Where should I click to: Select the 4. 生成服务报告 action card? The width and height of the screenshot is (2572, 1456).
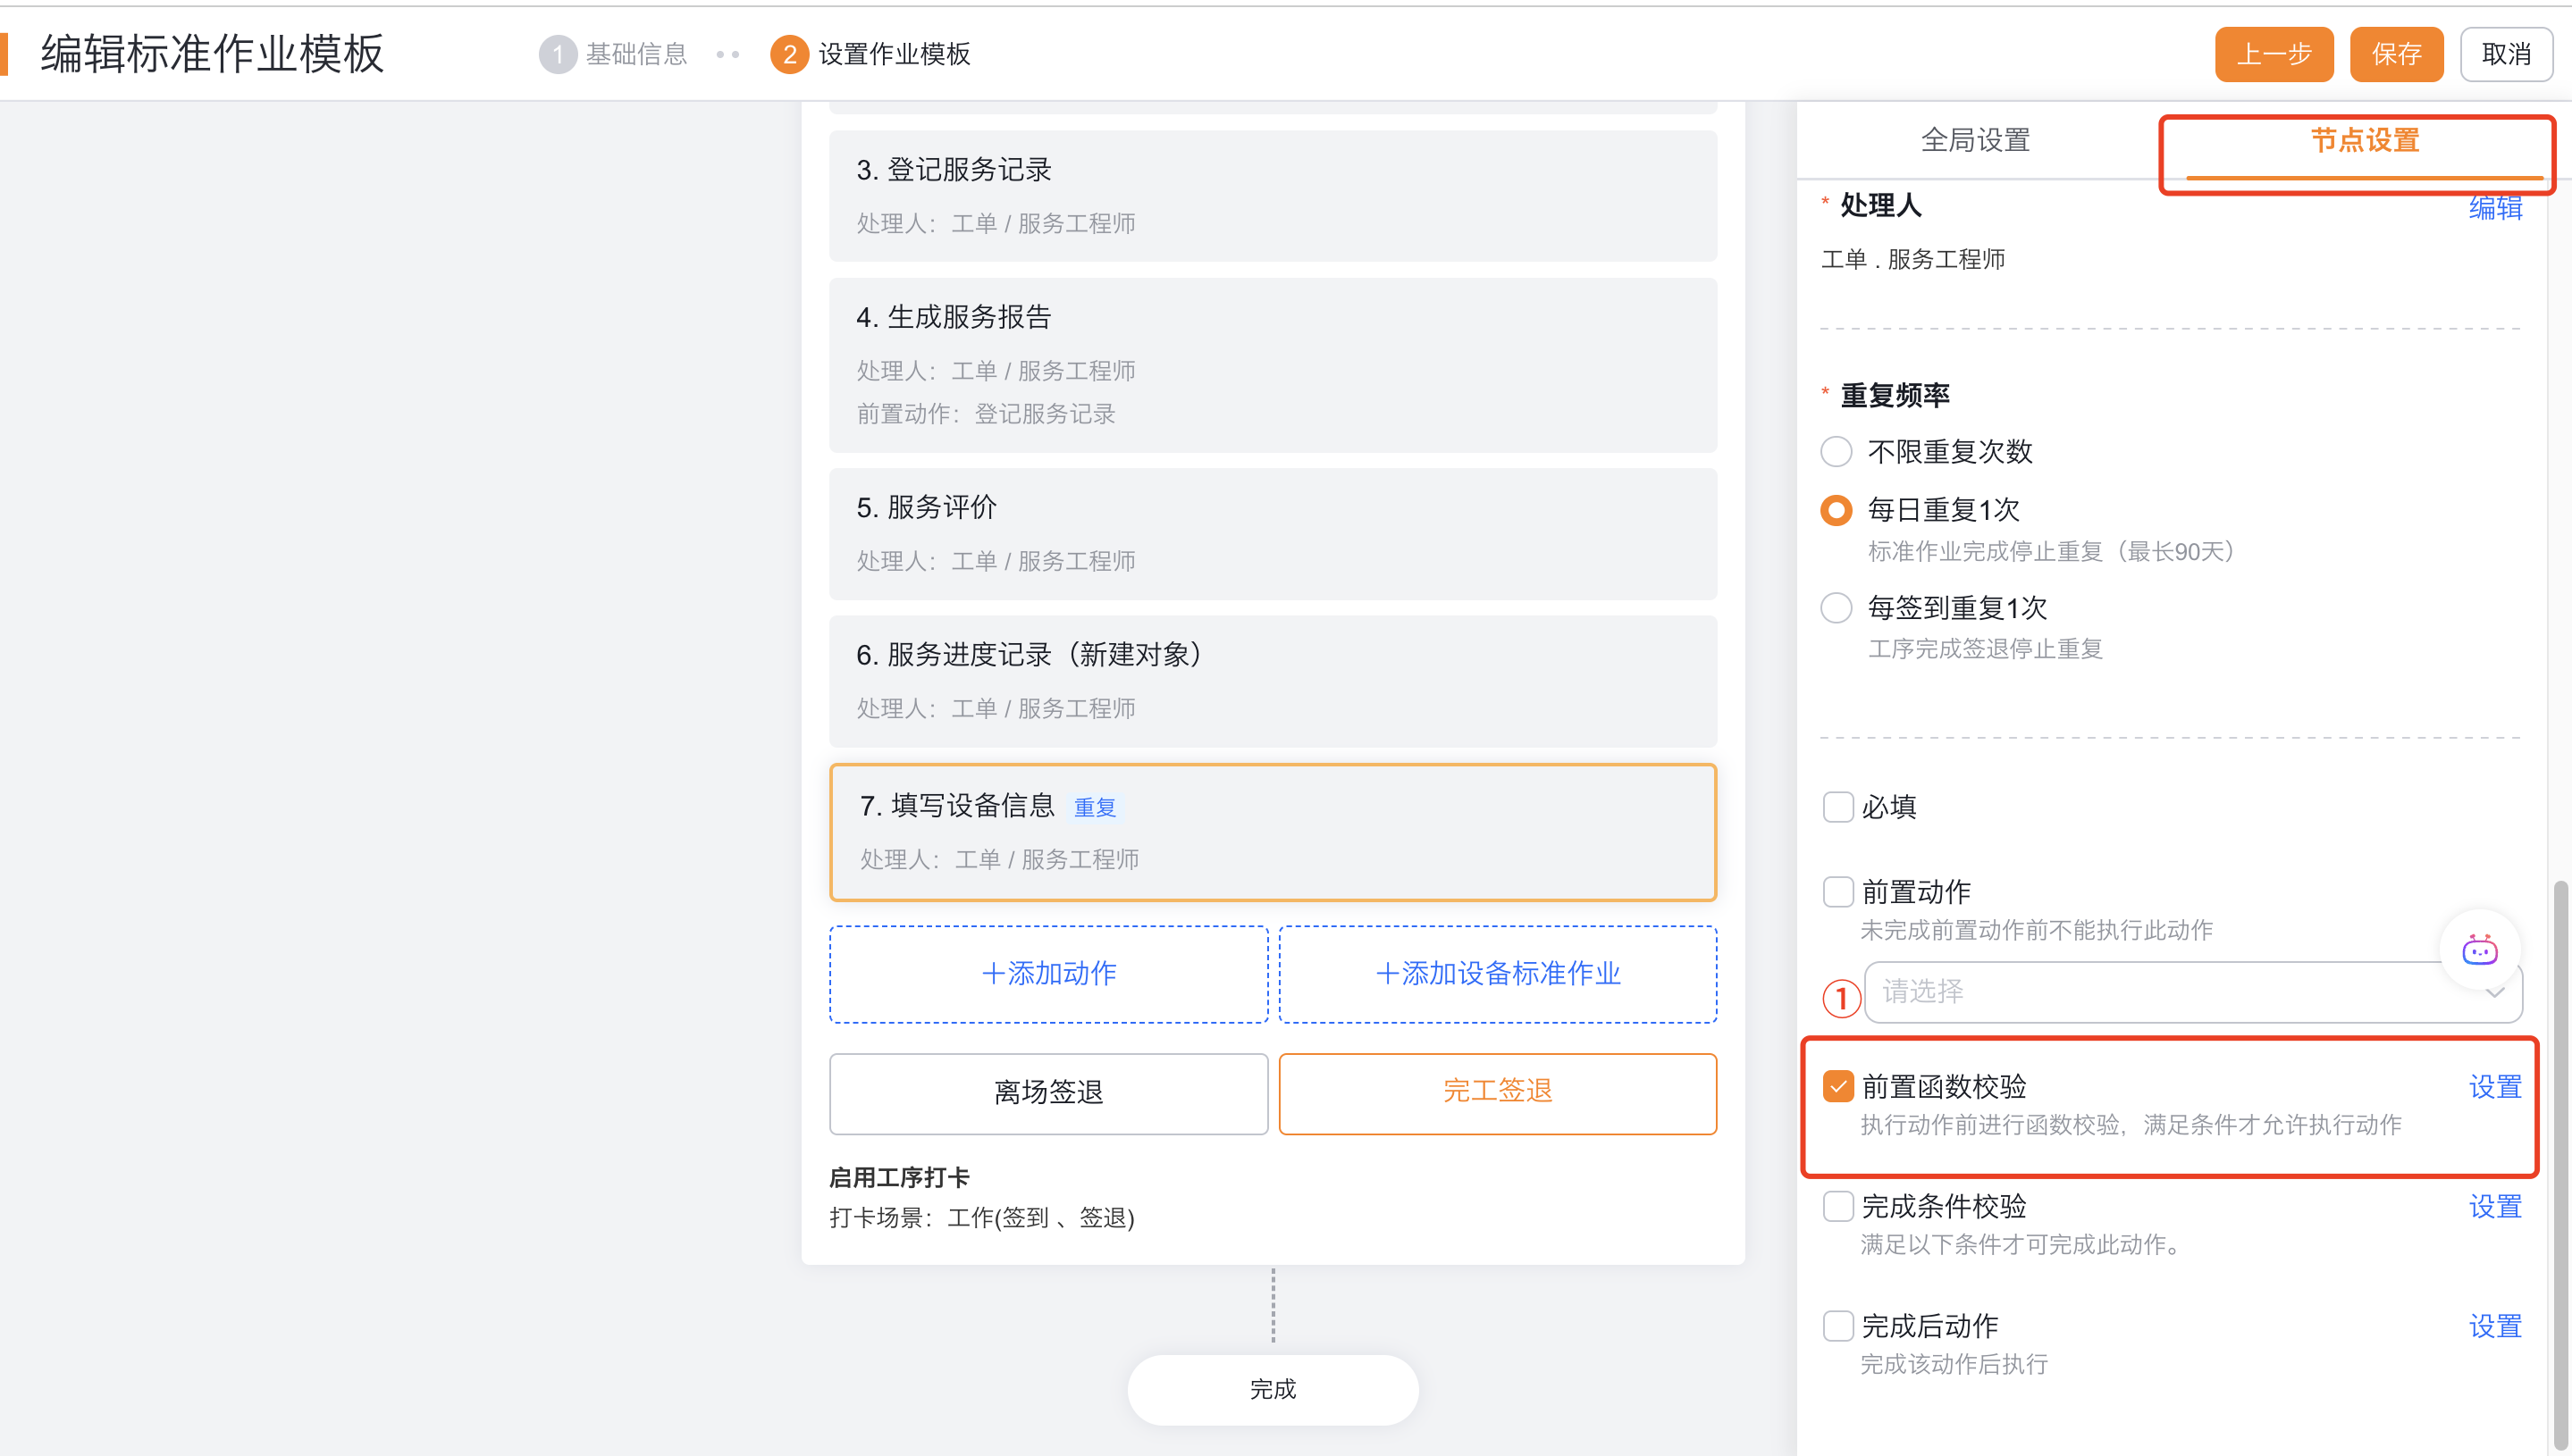tap(1272, 364)
